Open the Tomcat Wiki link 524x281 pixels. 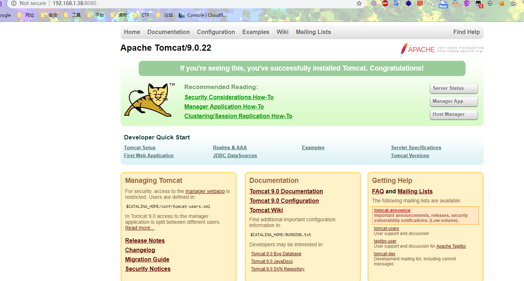[266, 210]
